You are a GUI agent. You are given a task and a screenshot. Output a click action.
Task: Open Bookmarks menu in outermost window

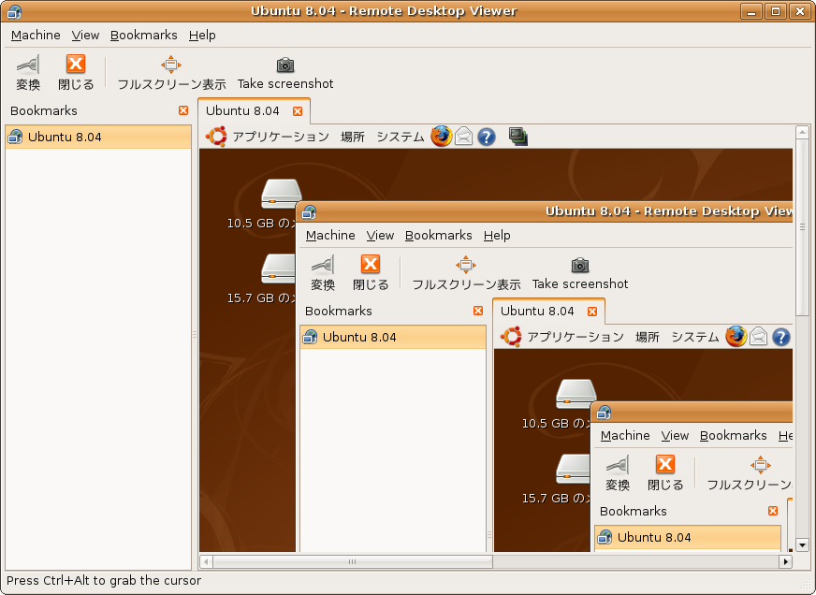click(143, 35)
